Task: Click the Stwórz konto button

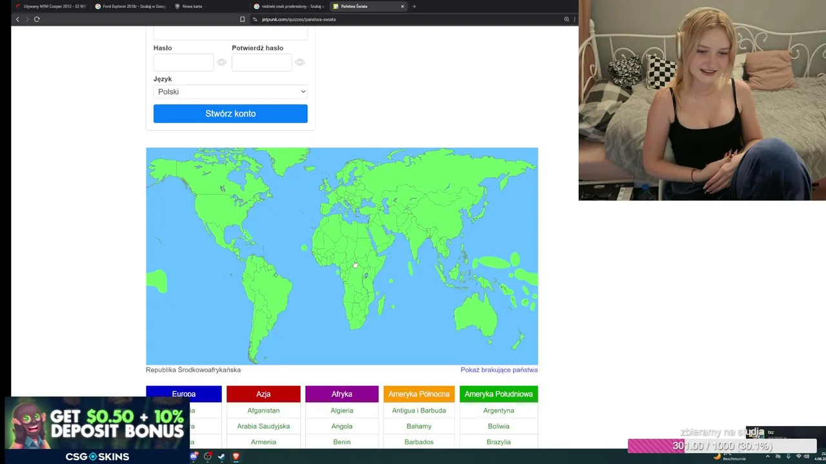Action: [230, 113]
